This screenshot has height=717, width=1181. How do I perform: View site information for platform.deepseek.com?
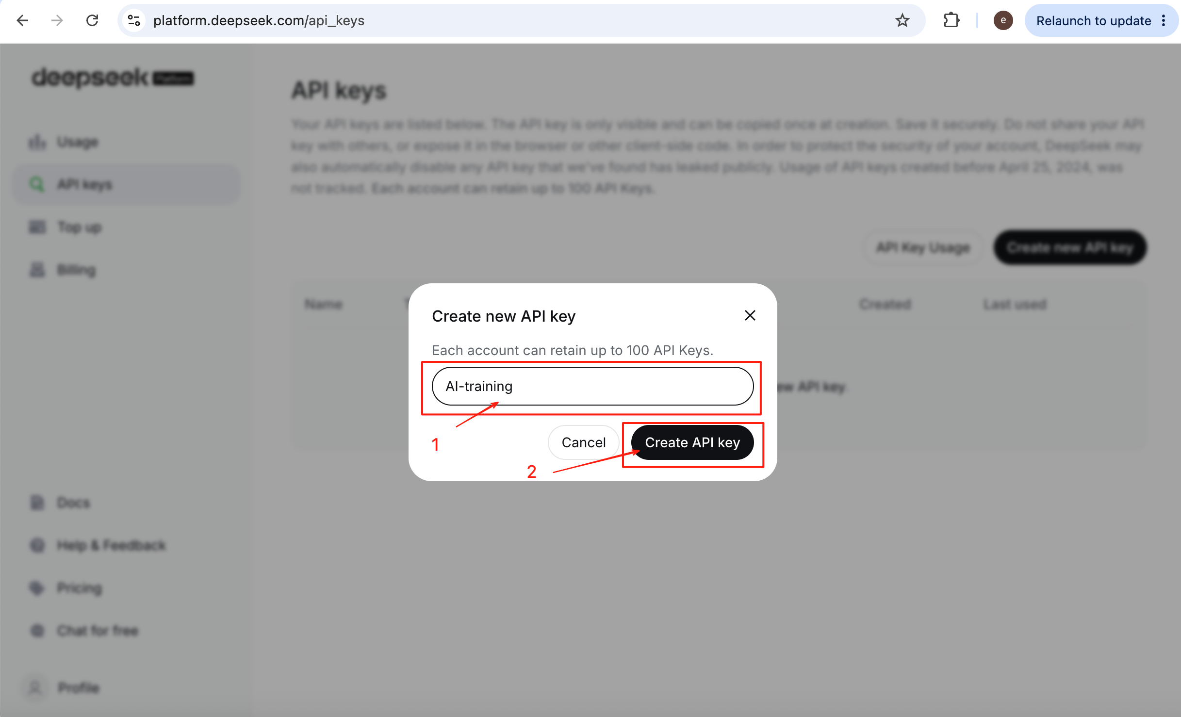[134, 20]
